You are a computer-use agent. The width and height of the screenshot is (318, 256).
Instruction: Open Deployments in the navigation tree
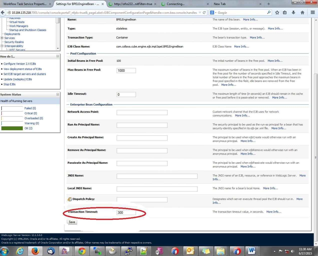click(12, 34)
